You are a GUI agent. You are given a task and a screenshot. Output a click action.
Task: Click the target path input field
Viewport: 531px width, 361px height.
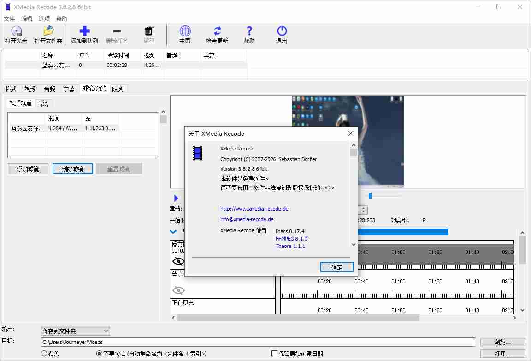[258, 342]
